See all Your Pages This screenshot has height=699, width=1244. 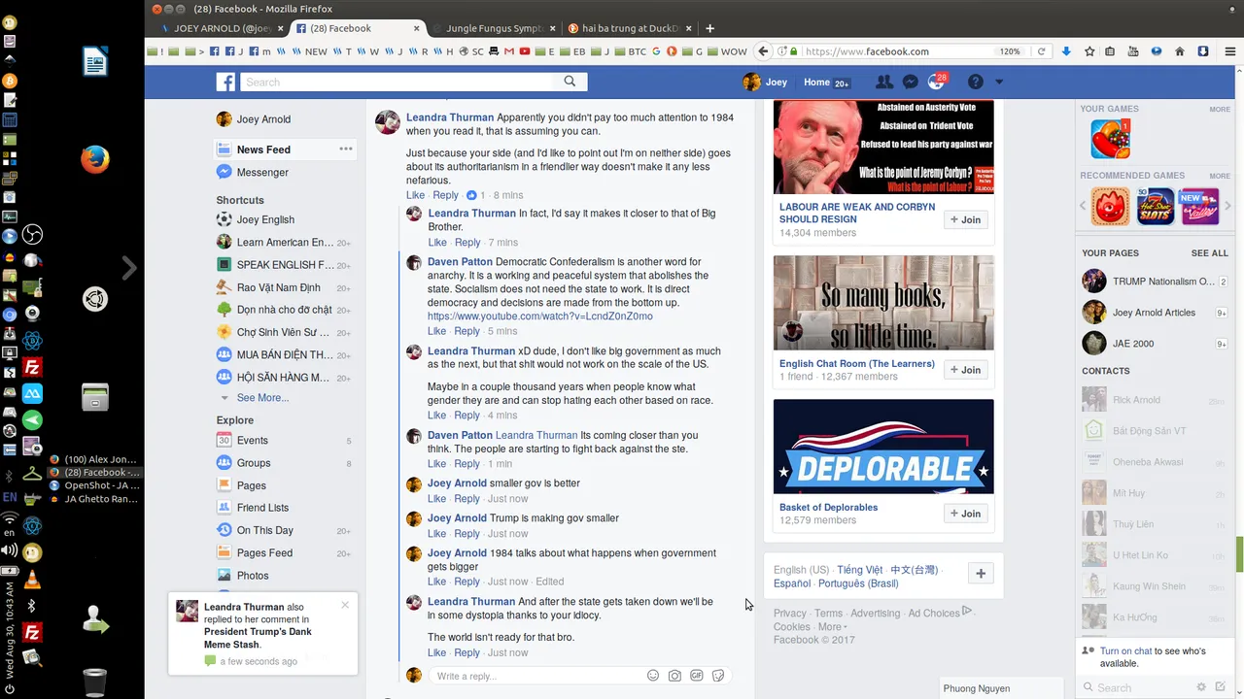[1210, 253]
